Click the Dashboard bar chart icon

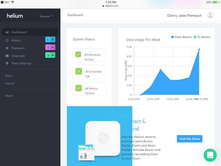(7, 32)
